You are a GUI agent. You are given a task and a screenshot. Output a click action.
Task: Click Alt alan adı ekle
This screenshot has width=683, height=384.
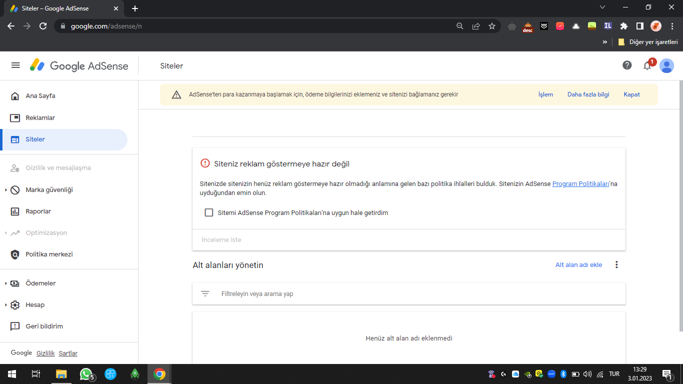click(x=579, y=265)
